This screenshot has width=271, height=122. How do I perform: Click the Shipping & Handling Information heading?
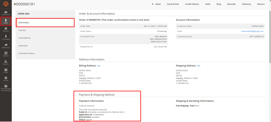[x=195, y=101]
